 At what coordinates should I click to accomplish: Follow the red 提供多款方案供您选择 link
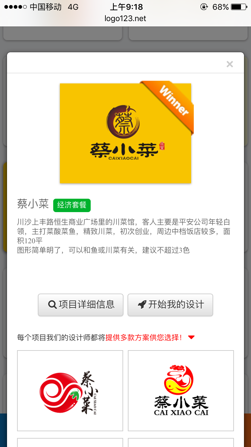click(144, 337)
